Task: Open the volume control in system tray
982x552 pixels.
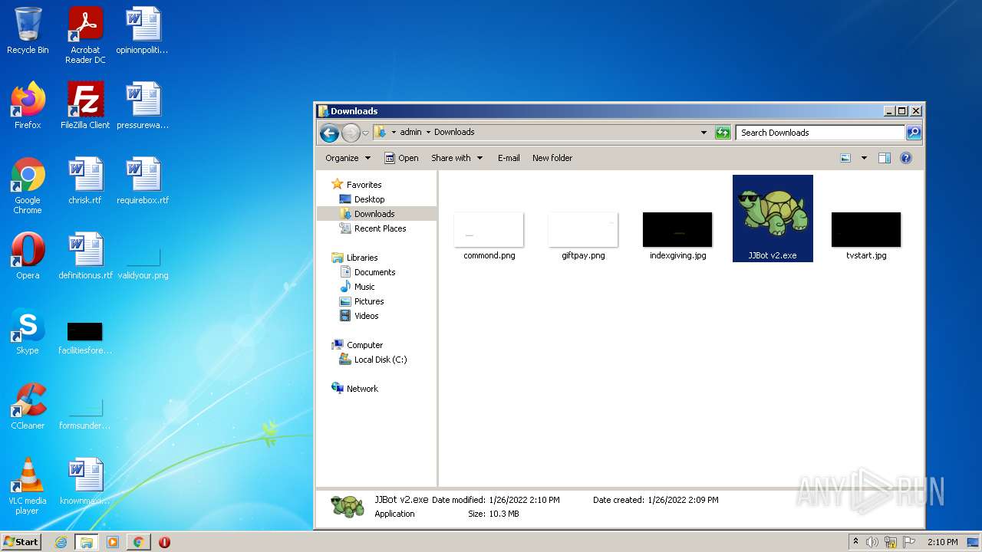Action: [872, 542]
